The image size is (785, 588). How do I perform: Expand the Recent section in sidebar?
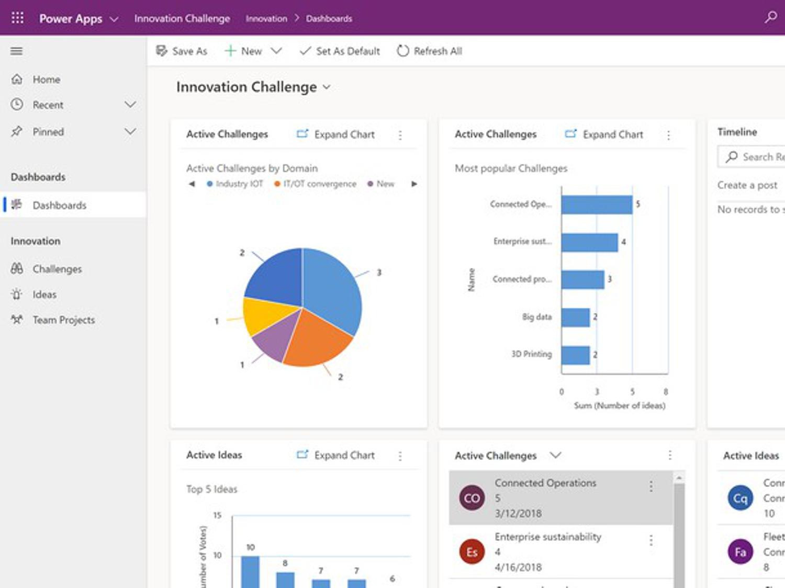pos(130,105)
